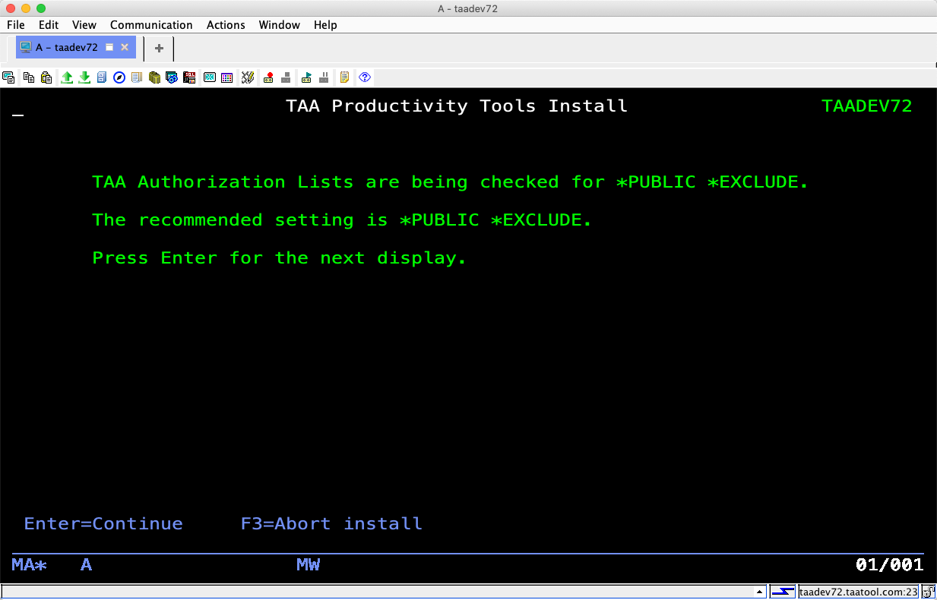Open the blue file cabinet toolbar icon
The width and height of the screenshot is (937, 600).
pos(102,77)
